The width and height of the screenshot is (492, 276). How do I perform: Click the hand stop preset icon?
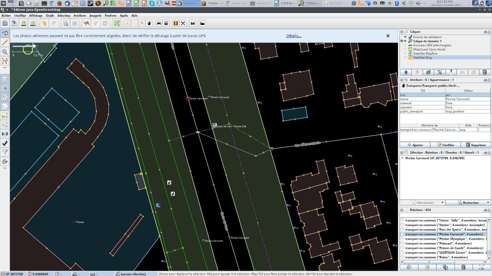click(149, 23)
